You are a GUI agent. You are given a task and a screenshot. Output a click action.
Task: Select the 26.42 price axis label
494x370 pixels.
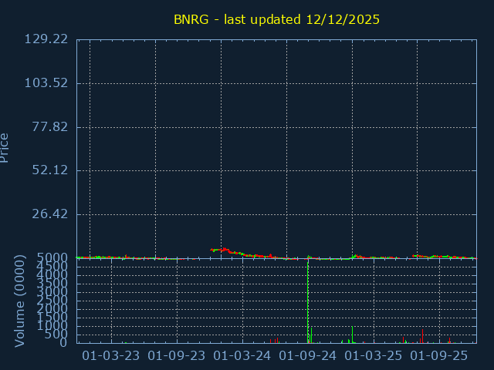point(50,214)
